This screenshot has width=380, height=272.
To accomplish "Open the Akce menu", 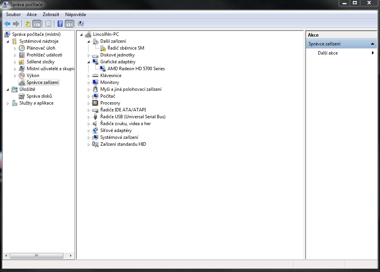I will coord(32,14).
